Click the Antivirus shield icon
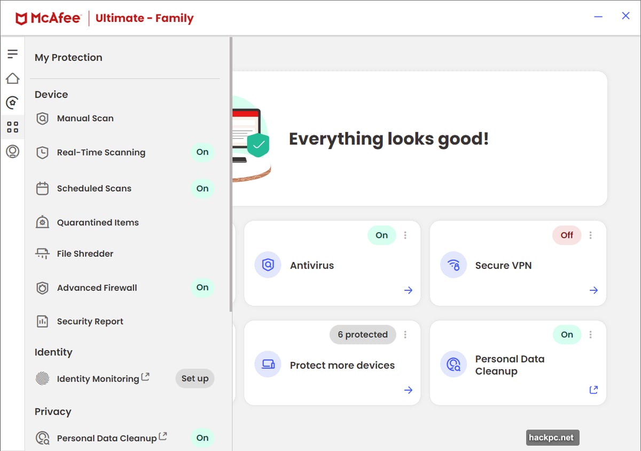This screenshot has height=451, width=641. click(268, 264)
